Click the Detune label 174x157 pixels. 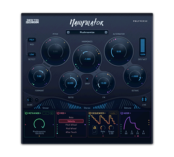point(128,108)
